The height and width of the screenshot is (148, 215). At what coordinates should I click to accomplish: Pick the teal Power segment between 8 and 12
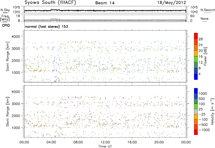[x=196, y=65]
